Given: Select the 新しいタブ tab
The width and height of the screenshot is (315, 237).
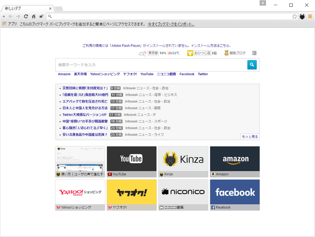Looking at the screenshot, I should [27, 9].
